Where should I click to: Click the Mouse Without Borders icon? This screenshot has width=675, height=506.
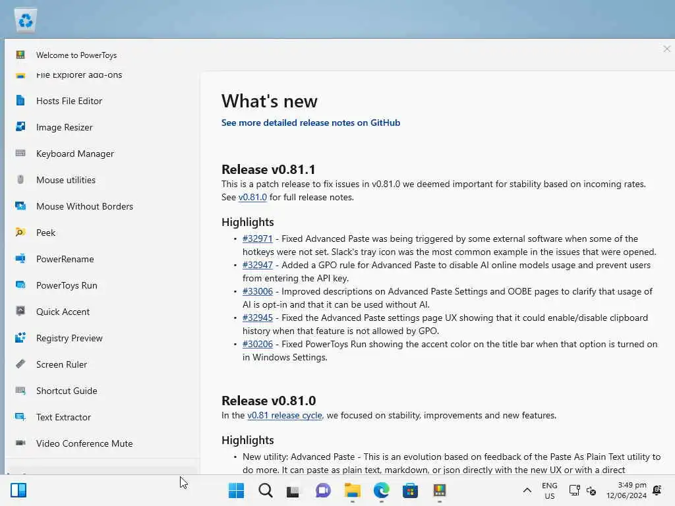20,206
